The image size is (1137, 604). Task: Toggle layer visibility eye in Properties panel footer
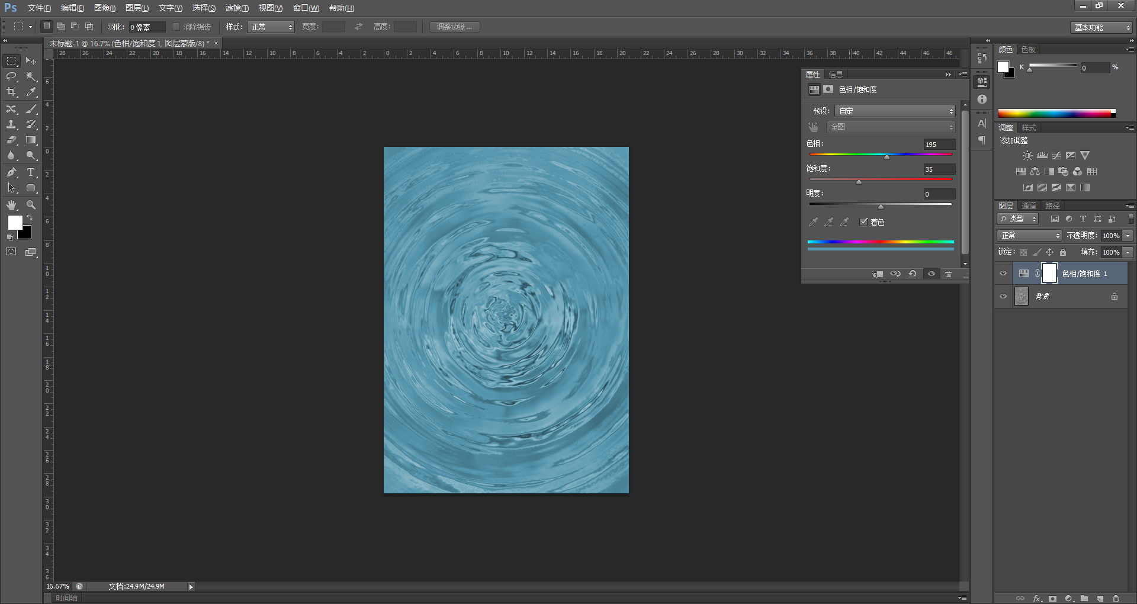932,274
